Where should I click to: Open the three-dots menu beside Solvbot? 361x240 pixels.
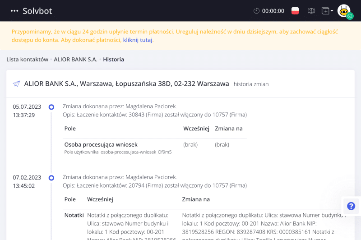tap(14, 11)
